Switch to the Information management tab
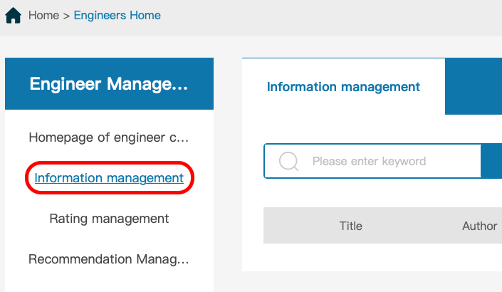Image resolution: width=502 pixels, height=292 pixels. (x=343, y=87)
